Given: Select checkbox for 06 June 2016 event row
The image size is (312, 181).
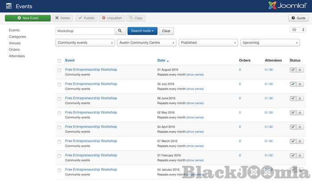Looking at the screenshot, I should pyautogui.click(x=59, y=99).
